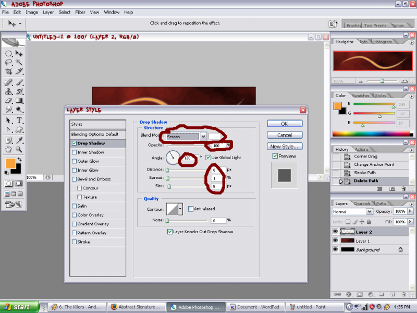The height and width of the screenshot is (313, 417).
Task: Open the Filter menu
Action: [80, 12]
